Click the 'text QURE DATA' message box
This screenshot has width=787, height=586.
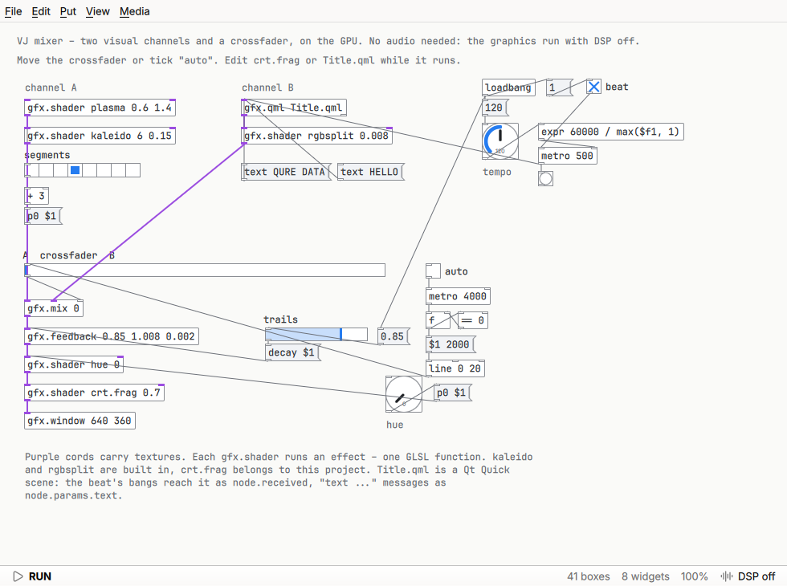coord(286,172)
